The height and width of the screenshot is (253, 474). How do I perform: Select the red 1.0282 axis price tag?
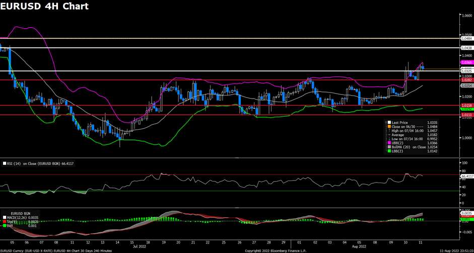tap(465, 79)
